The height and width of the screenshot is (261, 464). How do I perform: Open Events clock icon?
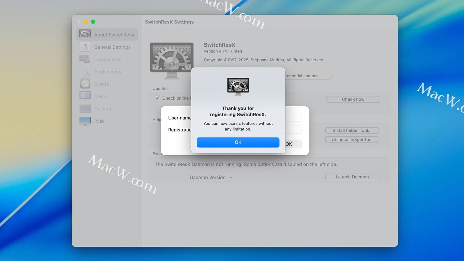(85, 84)
